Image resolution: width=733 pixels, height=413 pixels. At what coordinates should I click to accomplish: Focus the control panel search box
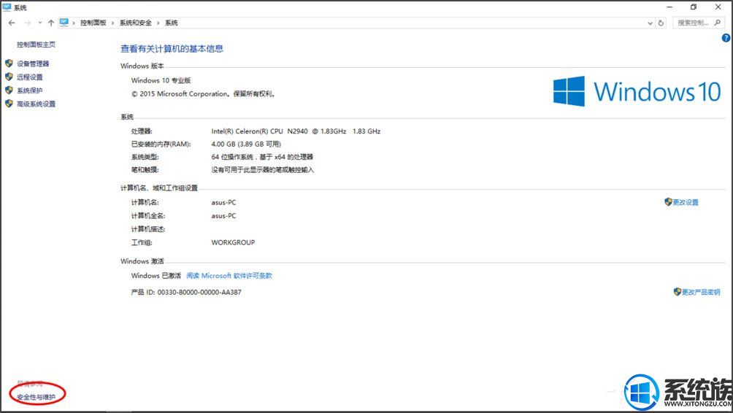(x=699, y=23)
